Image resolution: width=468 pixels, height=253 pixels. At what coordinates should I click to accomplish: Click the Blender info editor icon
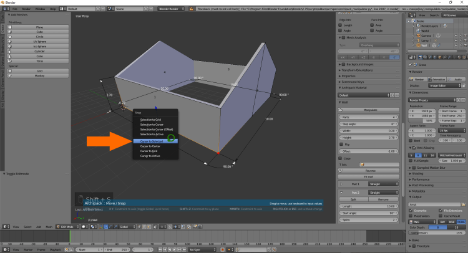pos(4,10)
